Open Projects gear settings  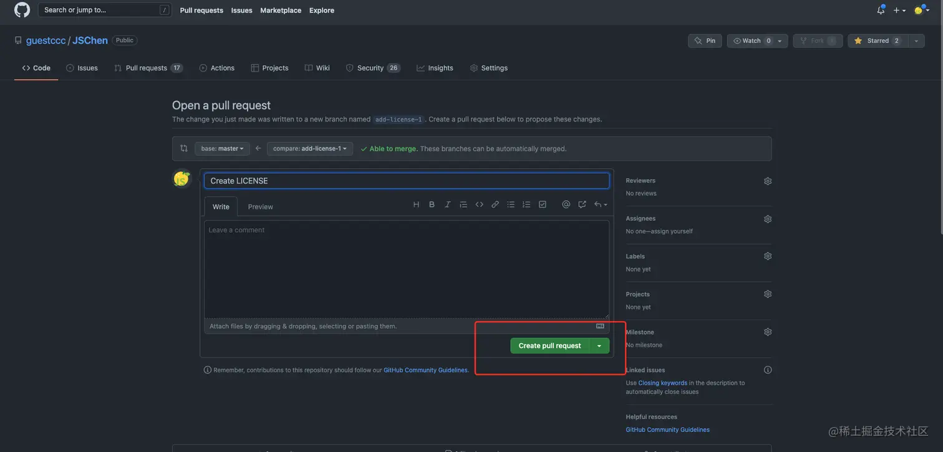[768, 294]
